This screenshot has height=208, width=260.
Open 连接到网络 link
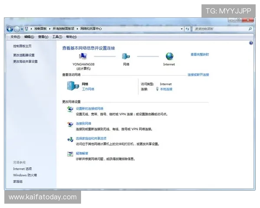point(83,123)
